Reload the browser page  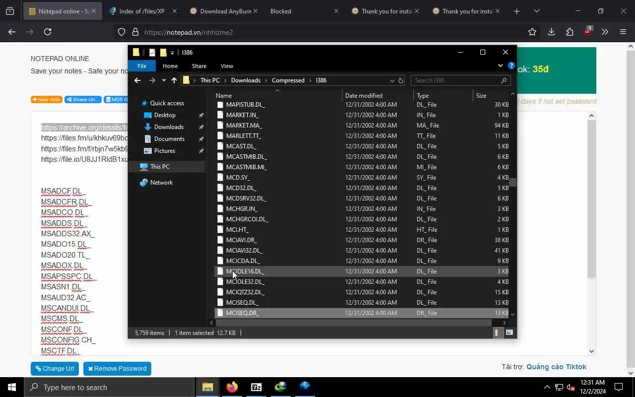click(48, 32)
